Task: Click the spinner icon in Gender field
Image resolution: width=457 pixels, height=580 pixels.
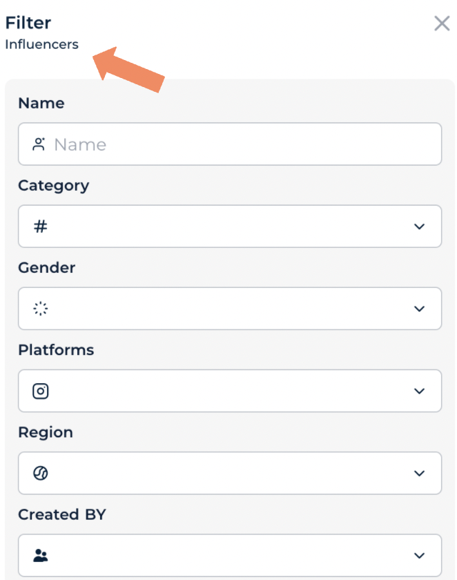Action: click(x=41, y=309)
